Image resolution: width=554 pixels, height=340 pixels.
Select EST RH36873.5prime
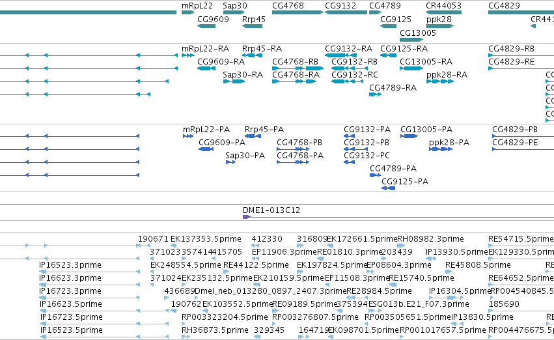tap(215, 330)
